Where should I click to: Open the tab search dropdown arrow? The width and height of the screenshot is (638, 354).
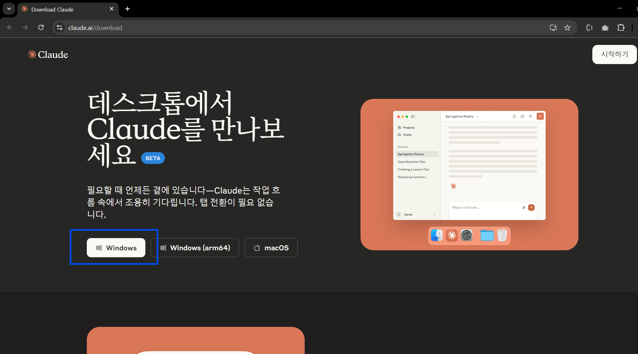[9, 9]
